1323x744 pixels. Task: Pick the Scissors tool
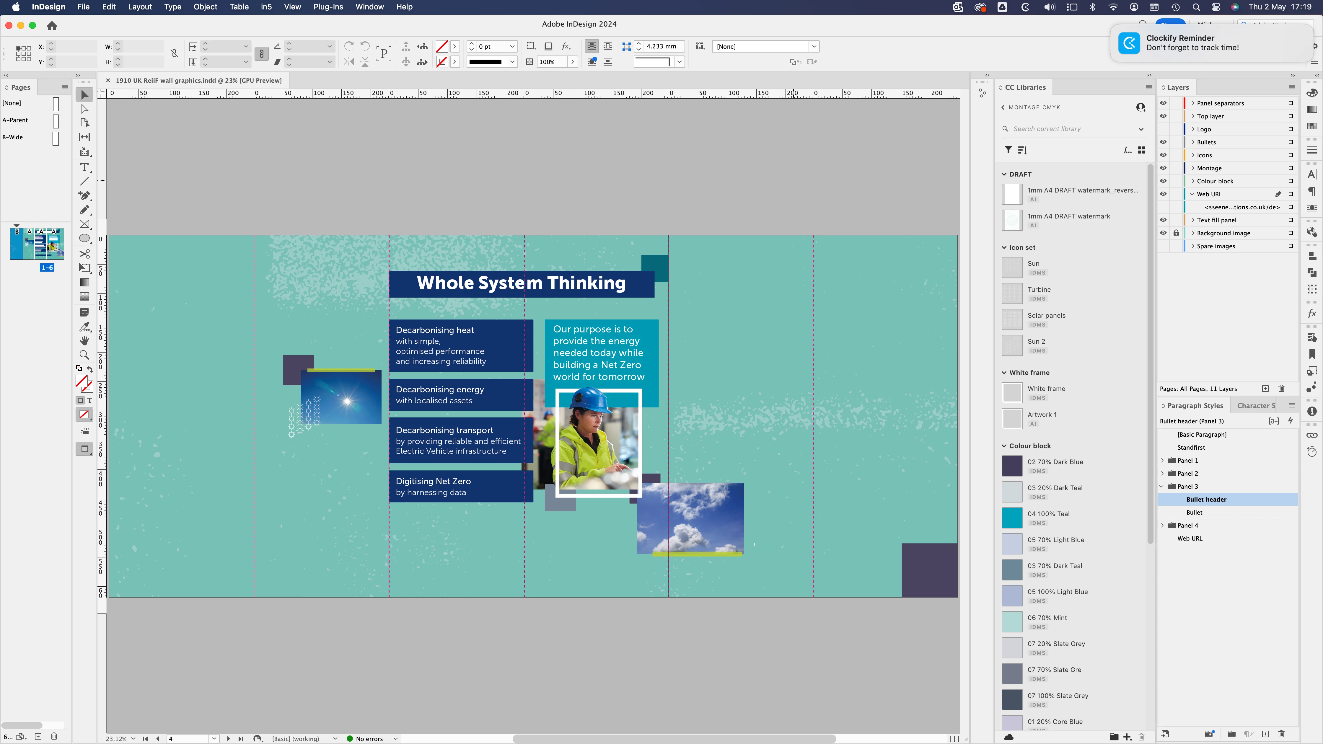85,254
